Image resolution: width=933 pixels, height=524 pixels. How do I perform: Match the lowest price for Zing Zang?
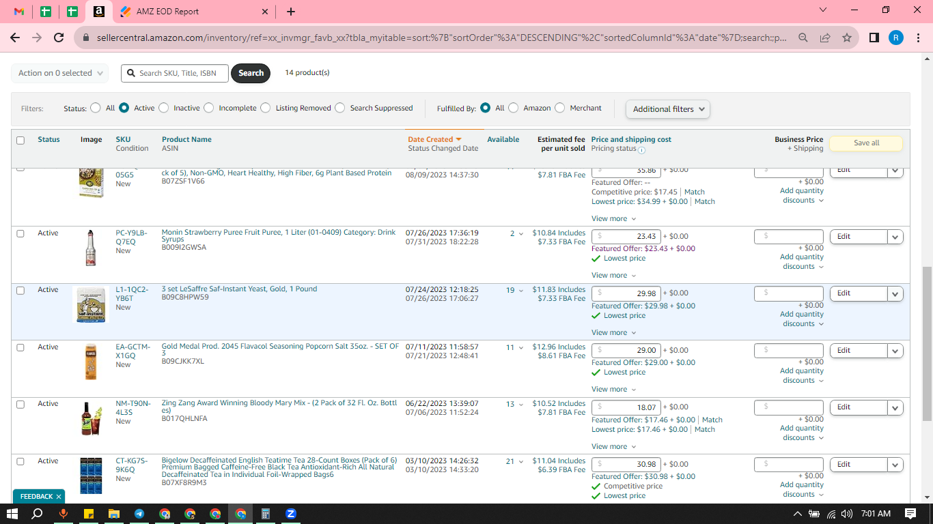(705, 430)
